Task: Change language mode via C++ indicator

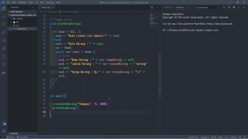Action: [227, 137]
